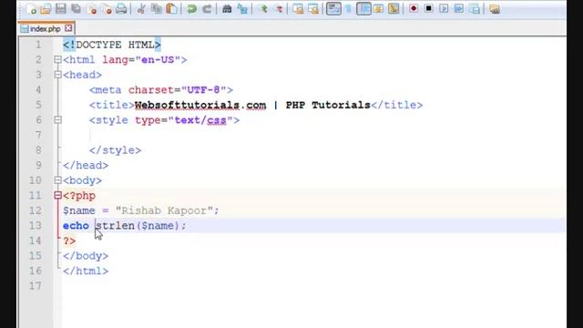The width and height of the screenshot is (583, 328).
Task: Run macro multiple times
Action: coord(459,8)
